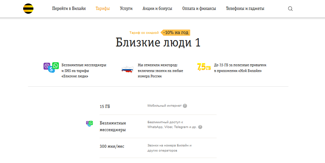Click the messengers icon cluster near the heading

(51, 68)
